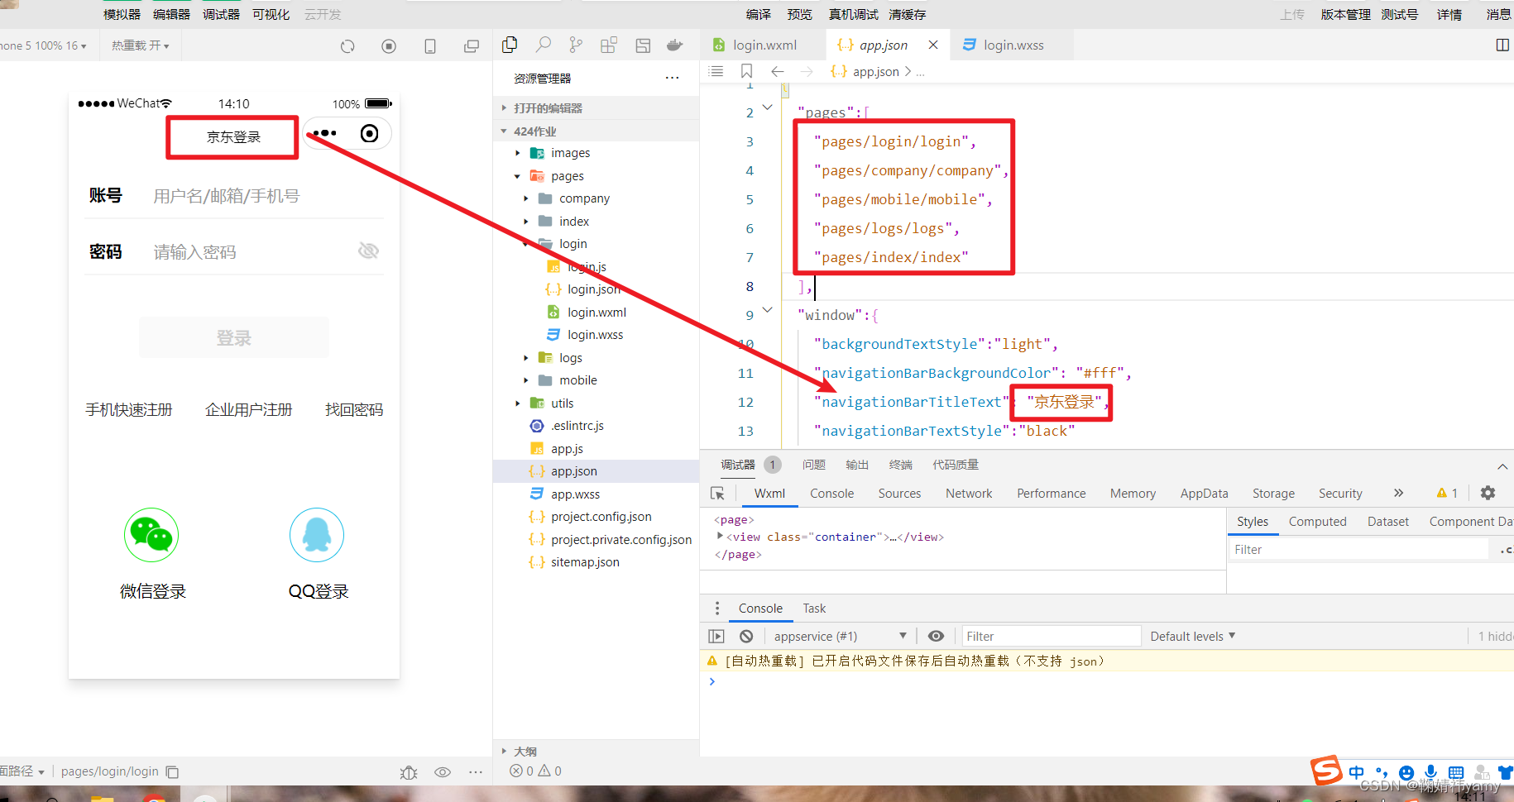Click 找回密码 link

(354, 410)
